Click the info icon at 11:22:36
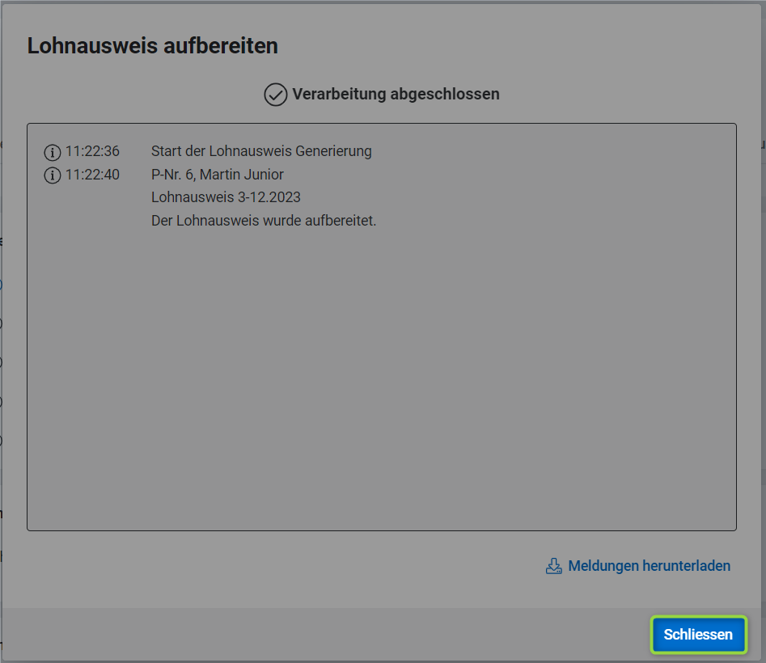 click(x=53, y=152)
